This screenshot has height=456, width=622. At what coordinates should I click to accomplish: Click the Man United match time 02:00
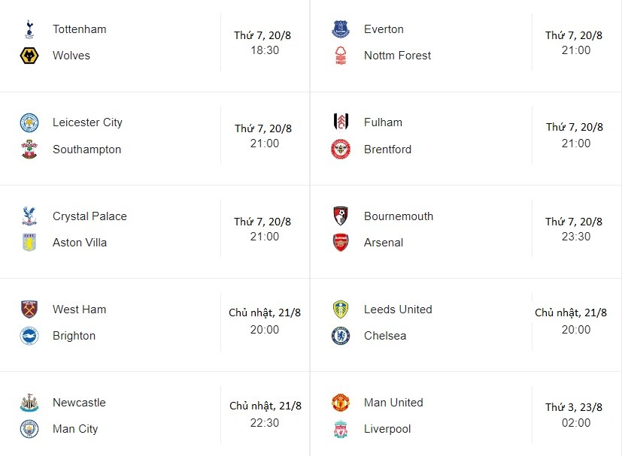577,423
